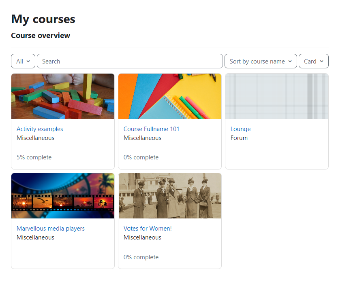Click Miscellaneous under Activity examples
This screenshot has width=351, height=286.
click(35, 138)
